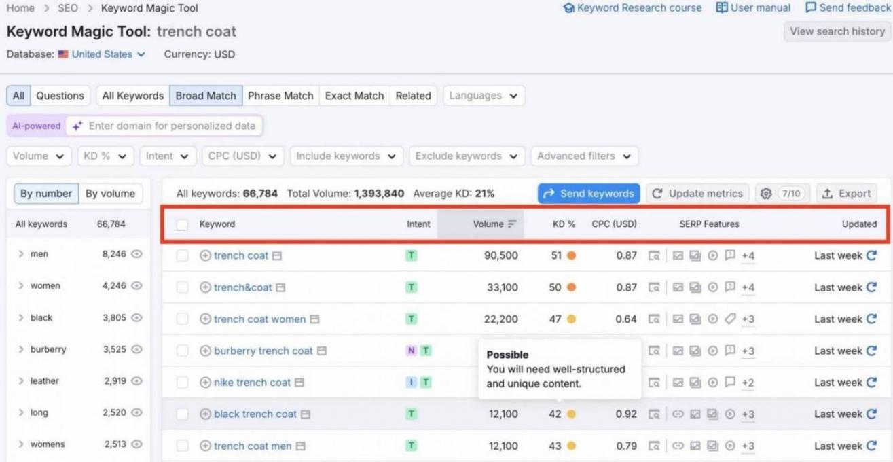Image resolution: width=893 pixels, height=462 pixels.
Task: Click refresh icon in black trench coat row
Action: coord(871,414)
